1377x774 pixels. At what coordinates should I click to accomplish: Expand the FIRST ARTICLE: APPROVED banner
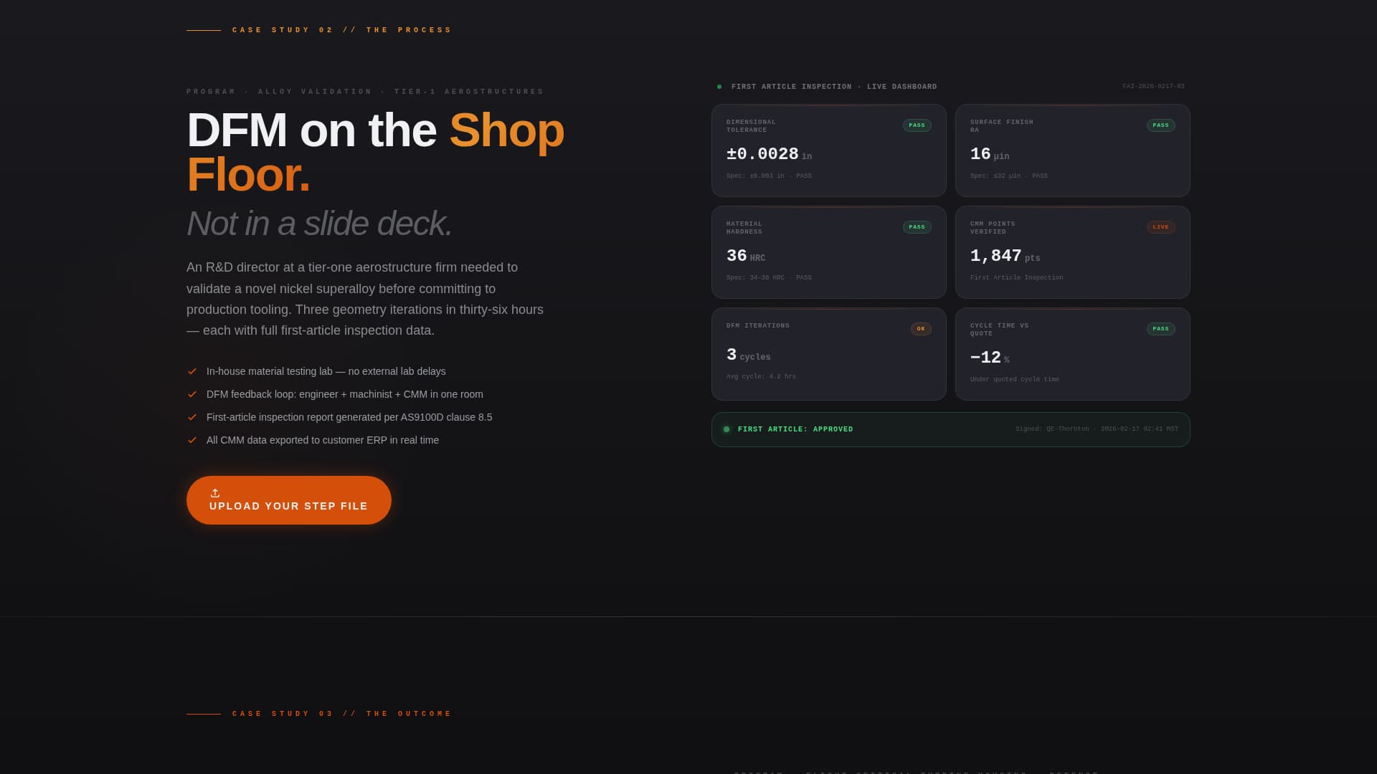[950, 429]
